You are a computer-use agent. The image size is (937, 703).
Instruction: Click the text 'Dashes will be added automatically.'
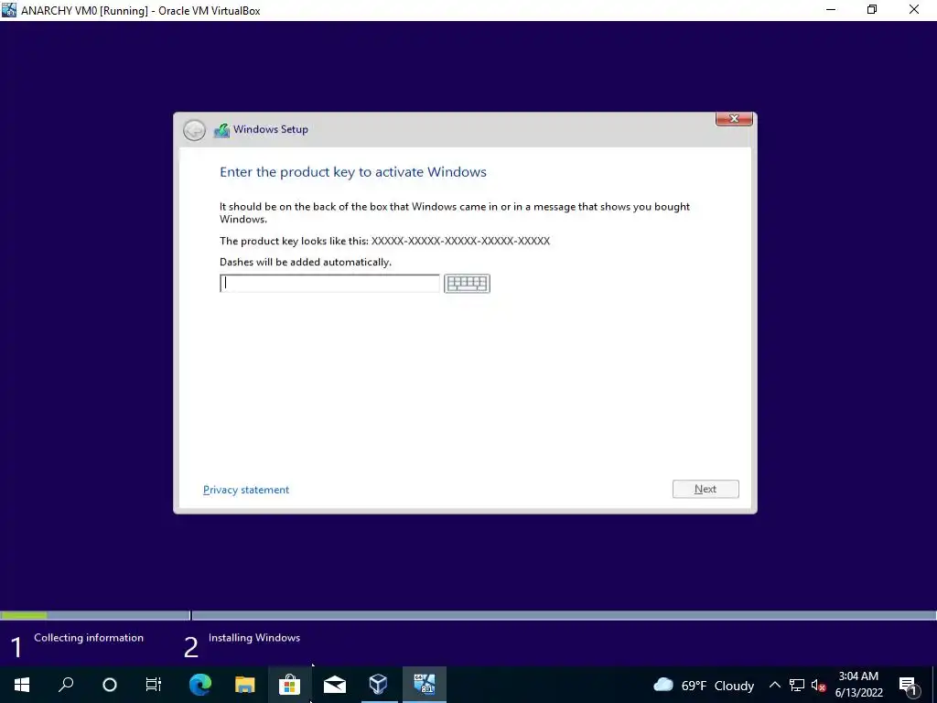[x=306, y=262]
